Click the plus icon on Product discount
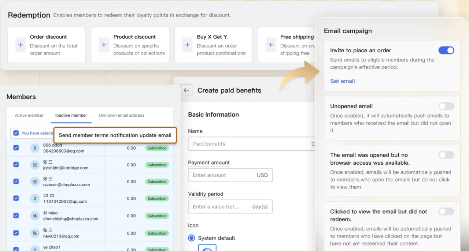Viewport: 469px width, 251px height. coord(104,45)
